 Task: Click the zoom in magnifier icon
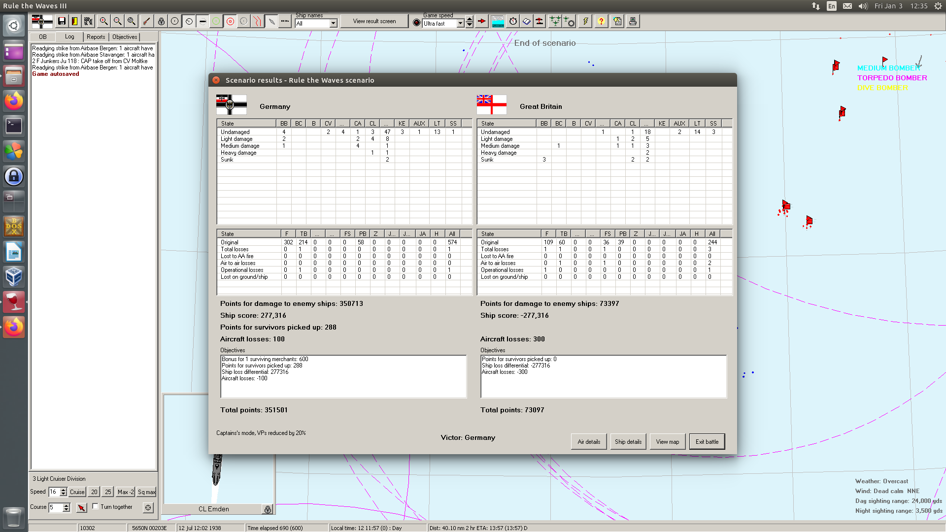click(x=103, y=21)
